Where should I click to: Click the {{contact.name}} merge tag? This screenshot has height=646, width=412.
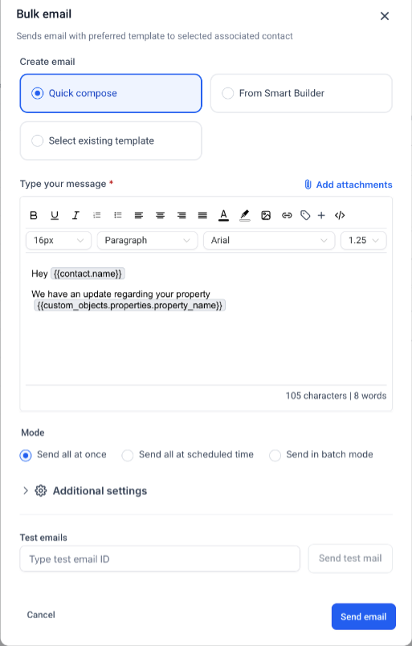pos(88,274)
